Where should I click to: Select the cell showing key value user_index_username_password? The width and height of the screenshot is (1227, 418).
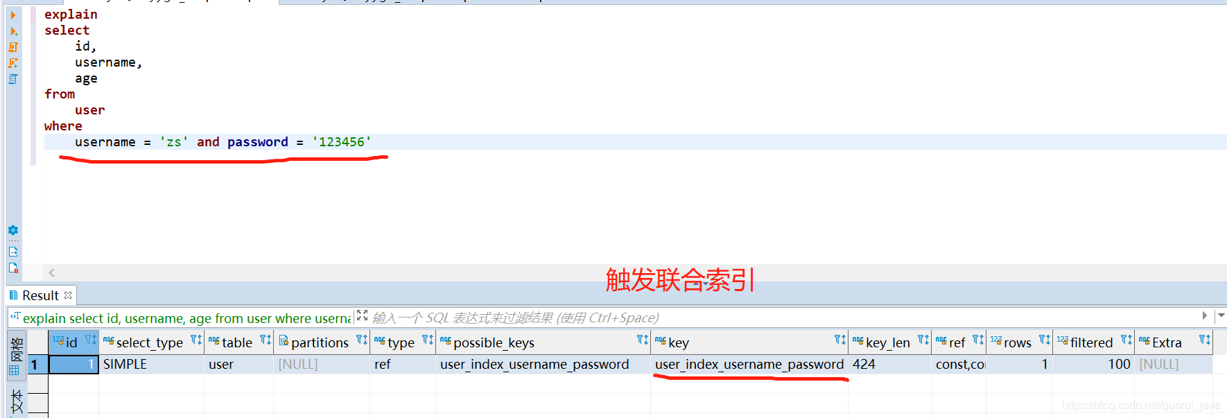[749, 364]
